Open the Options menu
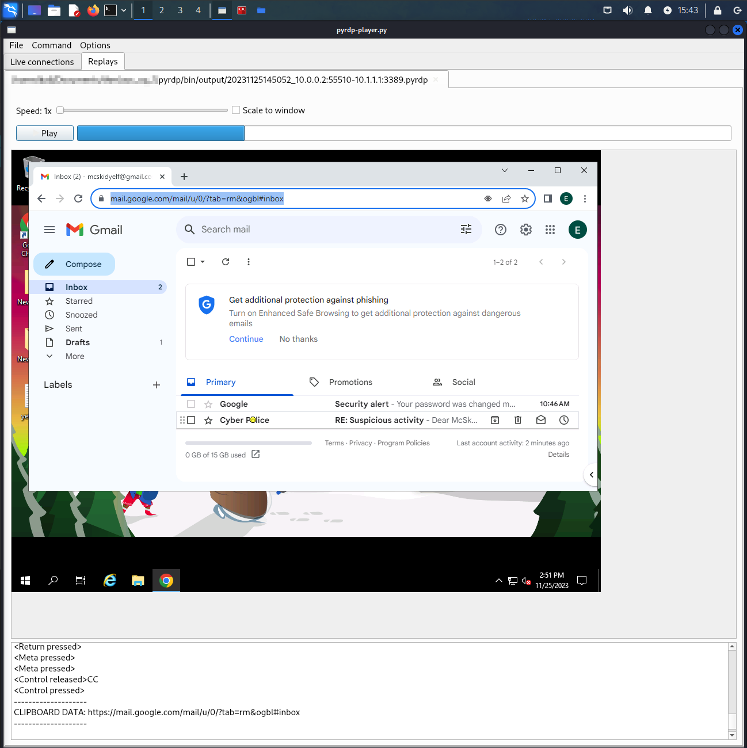 95,45
